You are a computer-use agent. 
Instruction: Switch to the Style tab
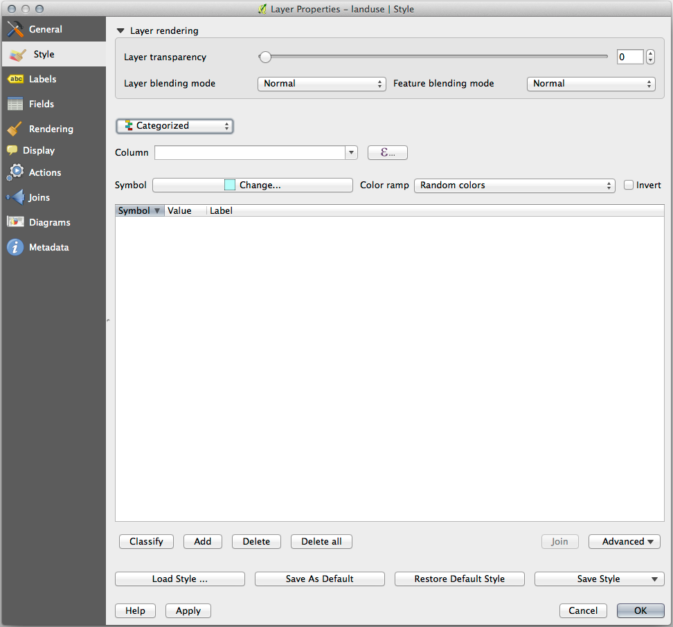tap(43, 55)
